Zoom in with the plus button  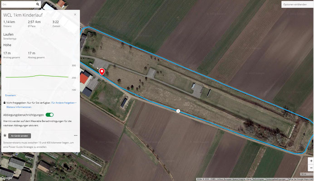tap(311, 161)
